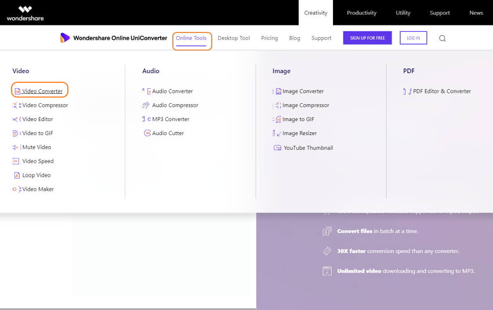The width and height of the screenshot is (493, 310).
Task: Open the Image Compressor link
Action: click(306, 105)
